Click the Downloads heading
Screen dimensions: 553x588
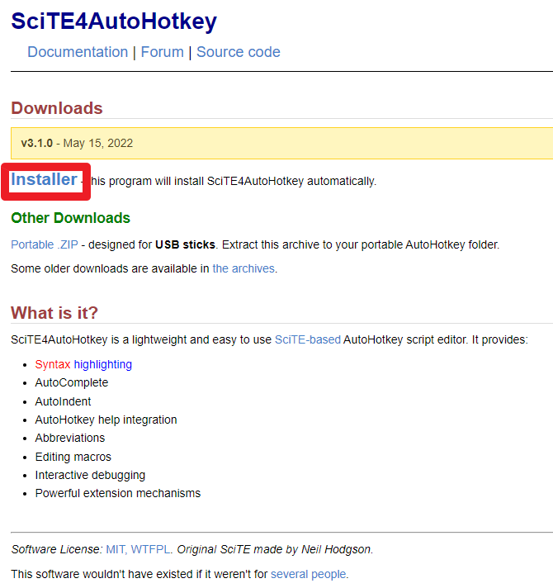(x=57, y=108)
